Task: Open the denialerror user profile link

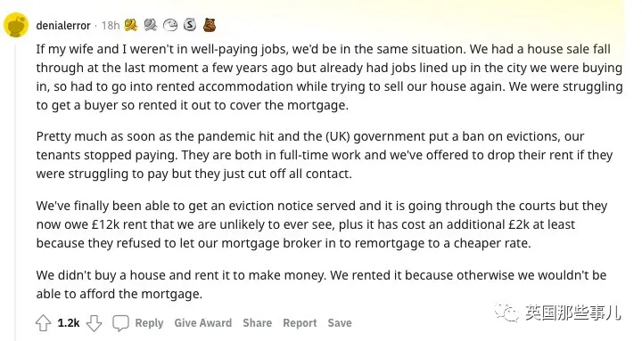Action: 63,26
